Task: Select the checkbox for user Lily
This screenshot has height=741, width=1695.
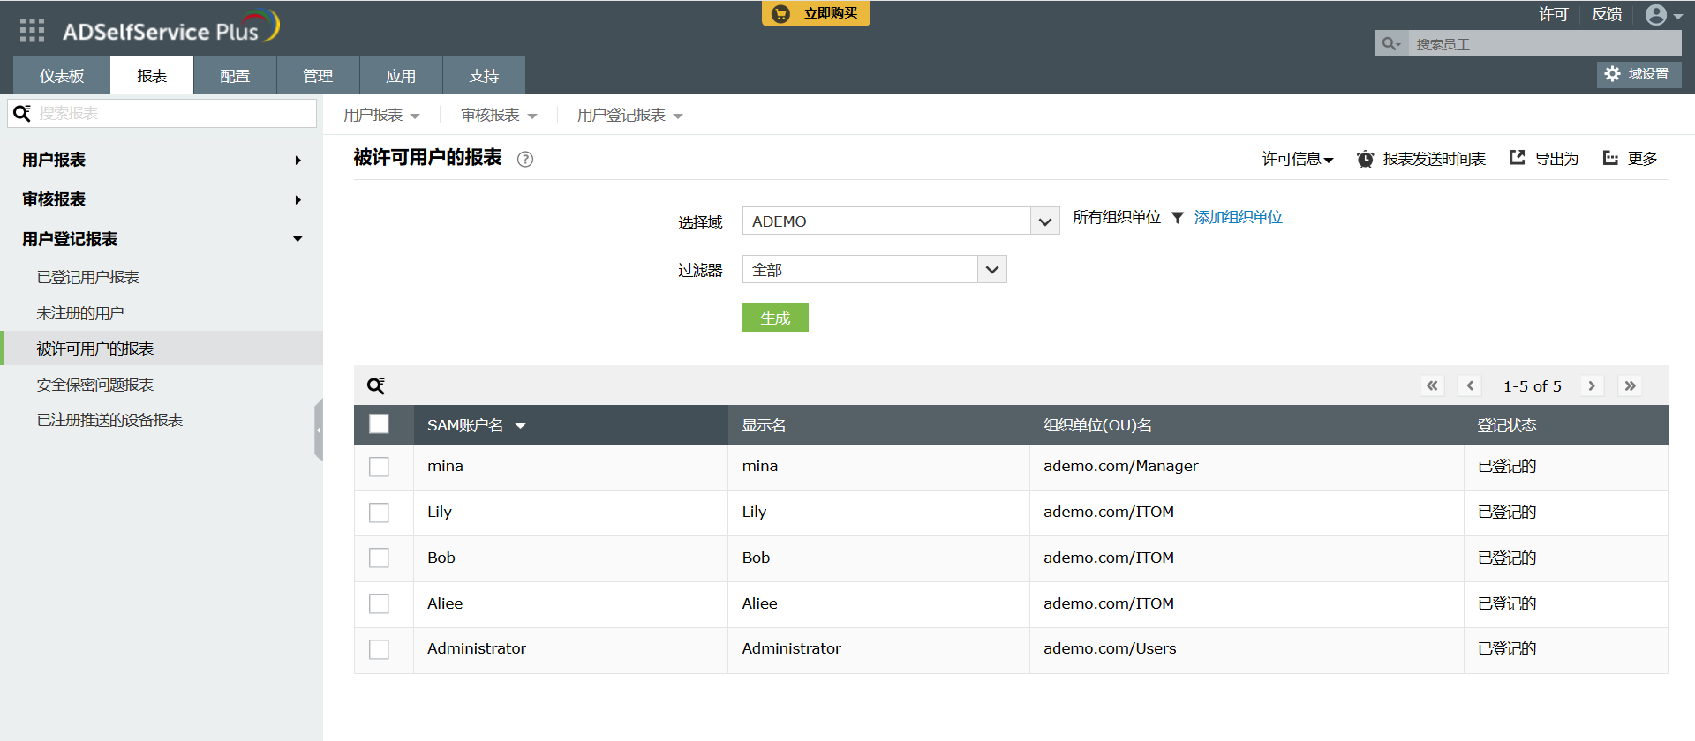Action: pos(379,513)
